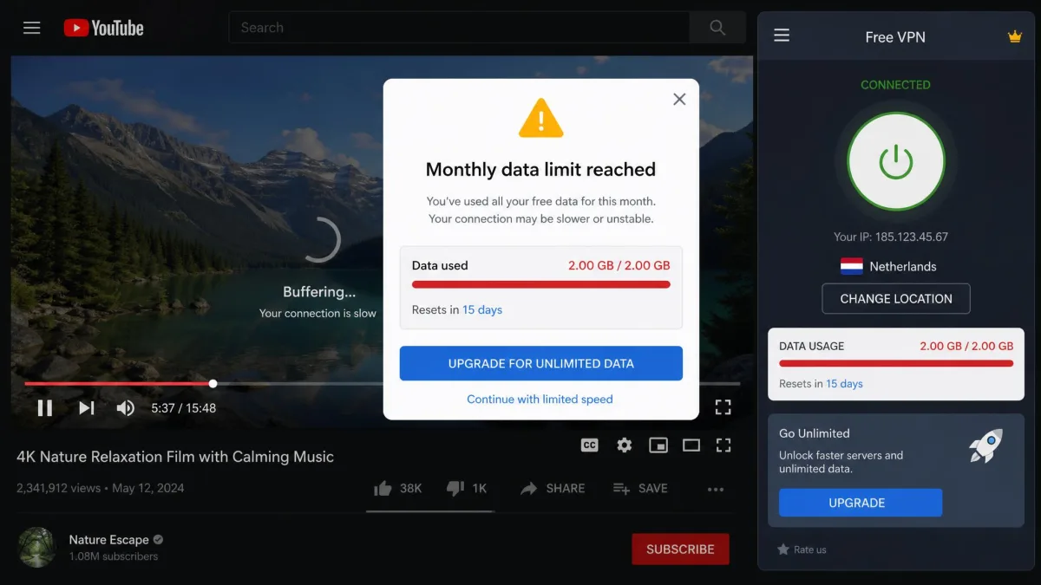Click the Netherlands flag icon
Image resolution: width=1041 pixels, height=585 pixels.
852,266
